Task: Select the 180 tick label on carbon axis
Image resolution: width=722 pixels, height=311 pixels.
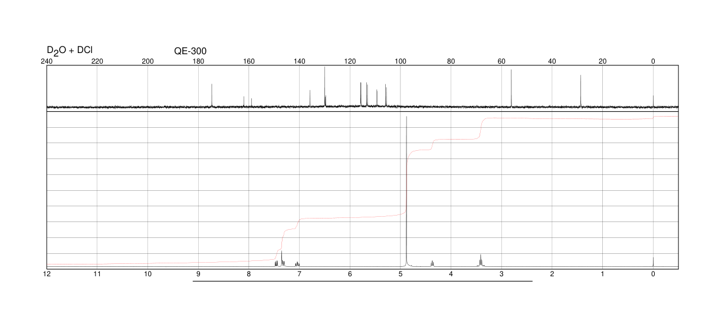Action: pyautogui.click(x=199, y=61)
